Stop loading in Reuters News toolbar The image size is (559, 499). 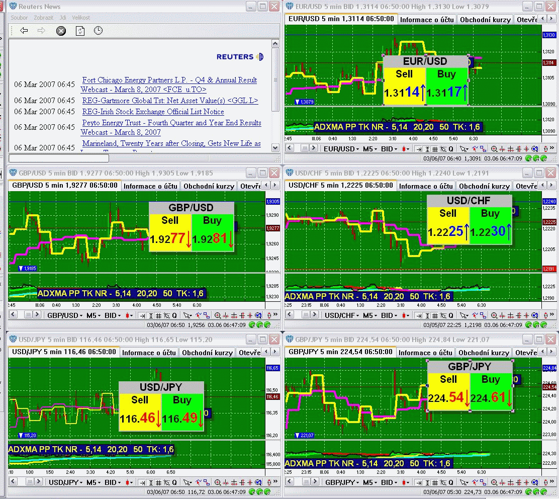(x=61, y=31)
